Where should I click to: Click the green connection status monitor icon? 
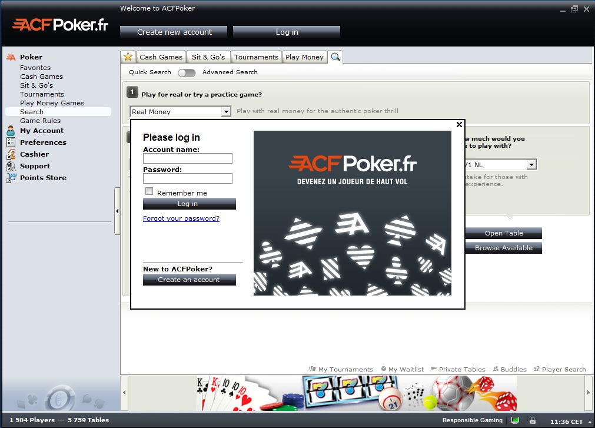[516, 420]
